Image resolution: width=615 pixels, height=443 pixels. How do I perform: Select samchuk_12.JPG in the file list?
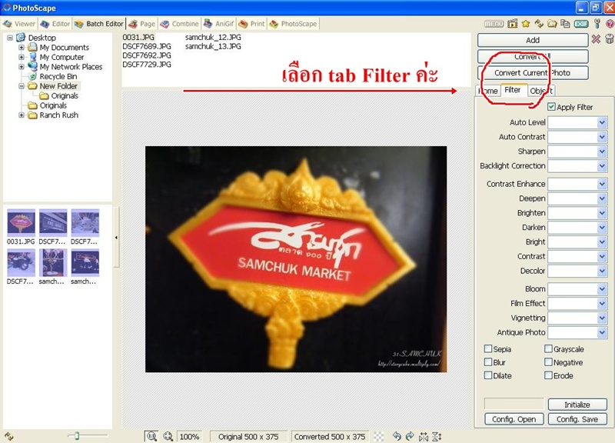point(213,37)
